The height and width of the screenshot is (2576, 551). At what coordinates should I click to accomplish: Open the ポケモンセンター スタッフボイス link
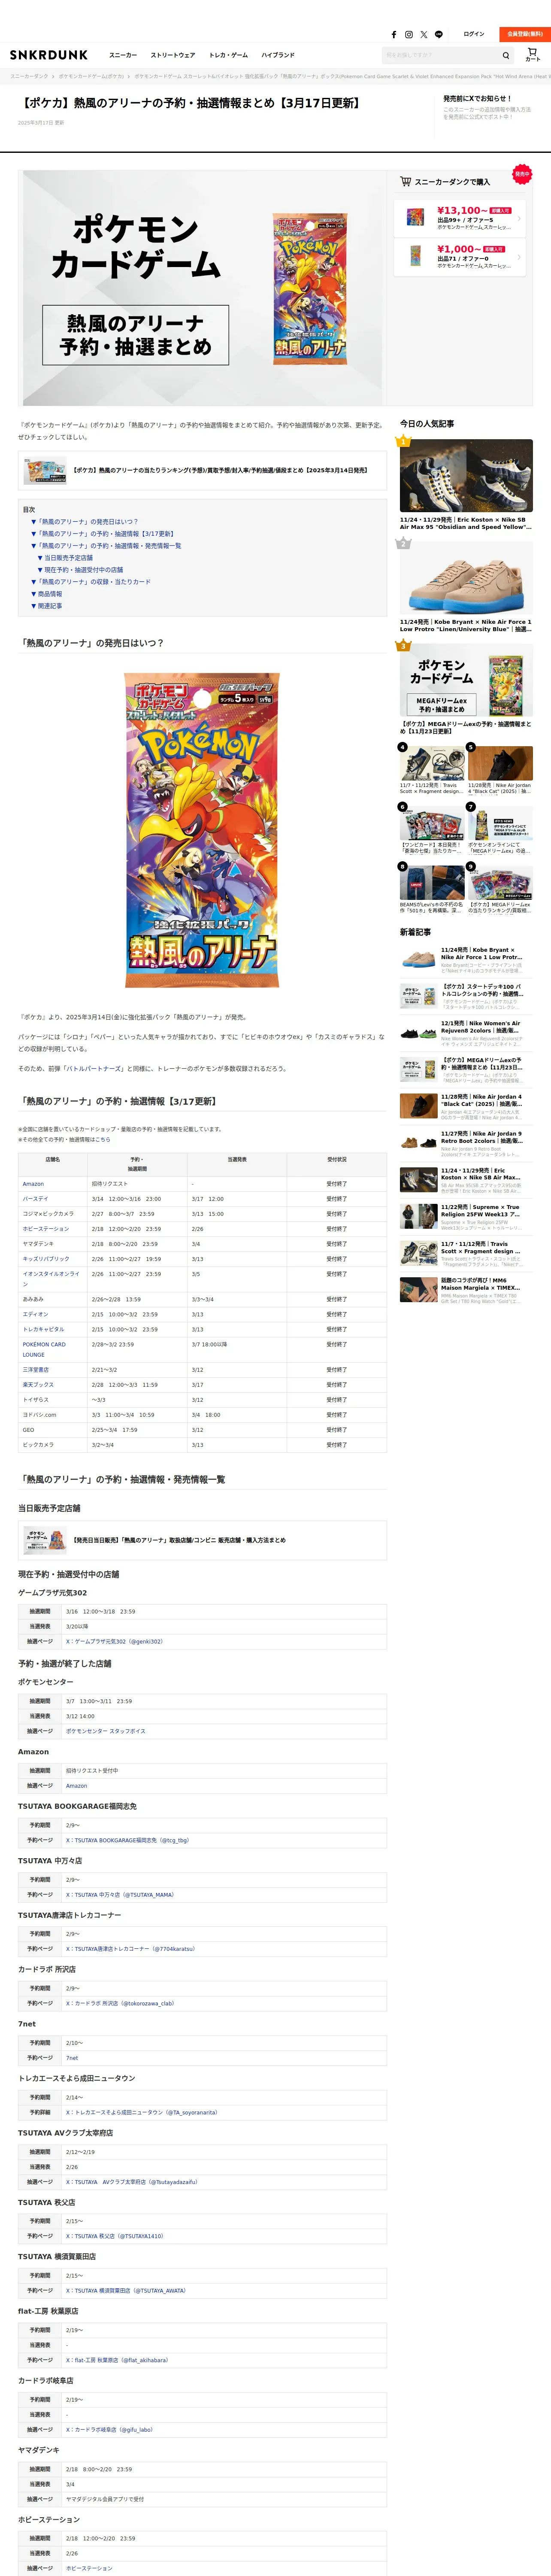[x=105, y=1731]
